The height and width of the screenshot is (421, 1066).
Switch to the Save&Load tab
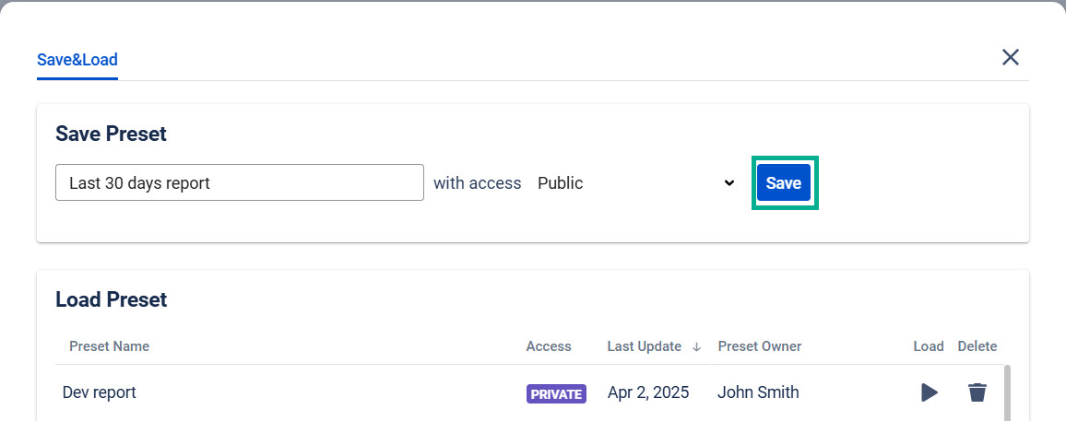(77, 60)
